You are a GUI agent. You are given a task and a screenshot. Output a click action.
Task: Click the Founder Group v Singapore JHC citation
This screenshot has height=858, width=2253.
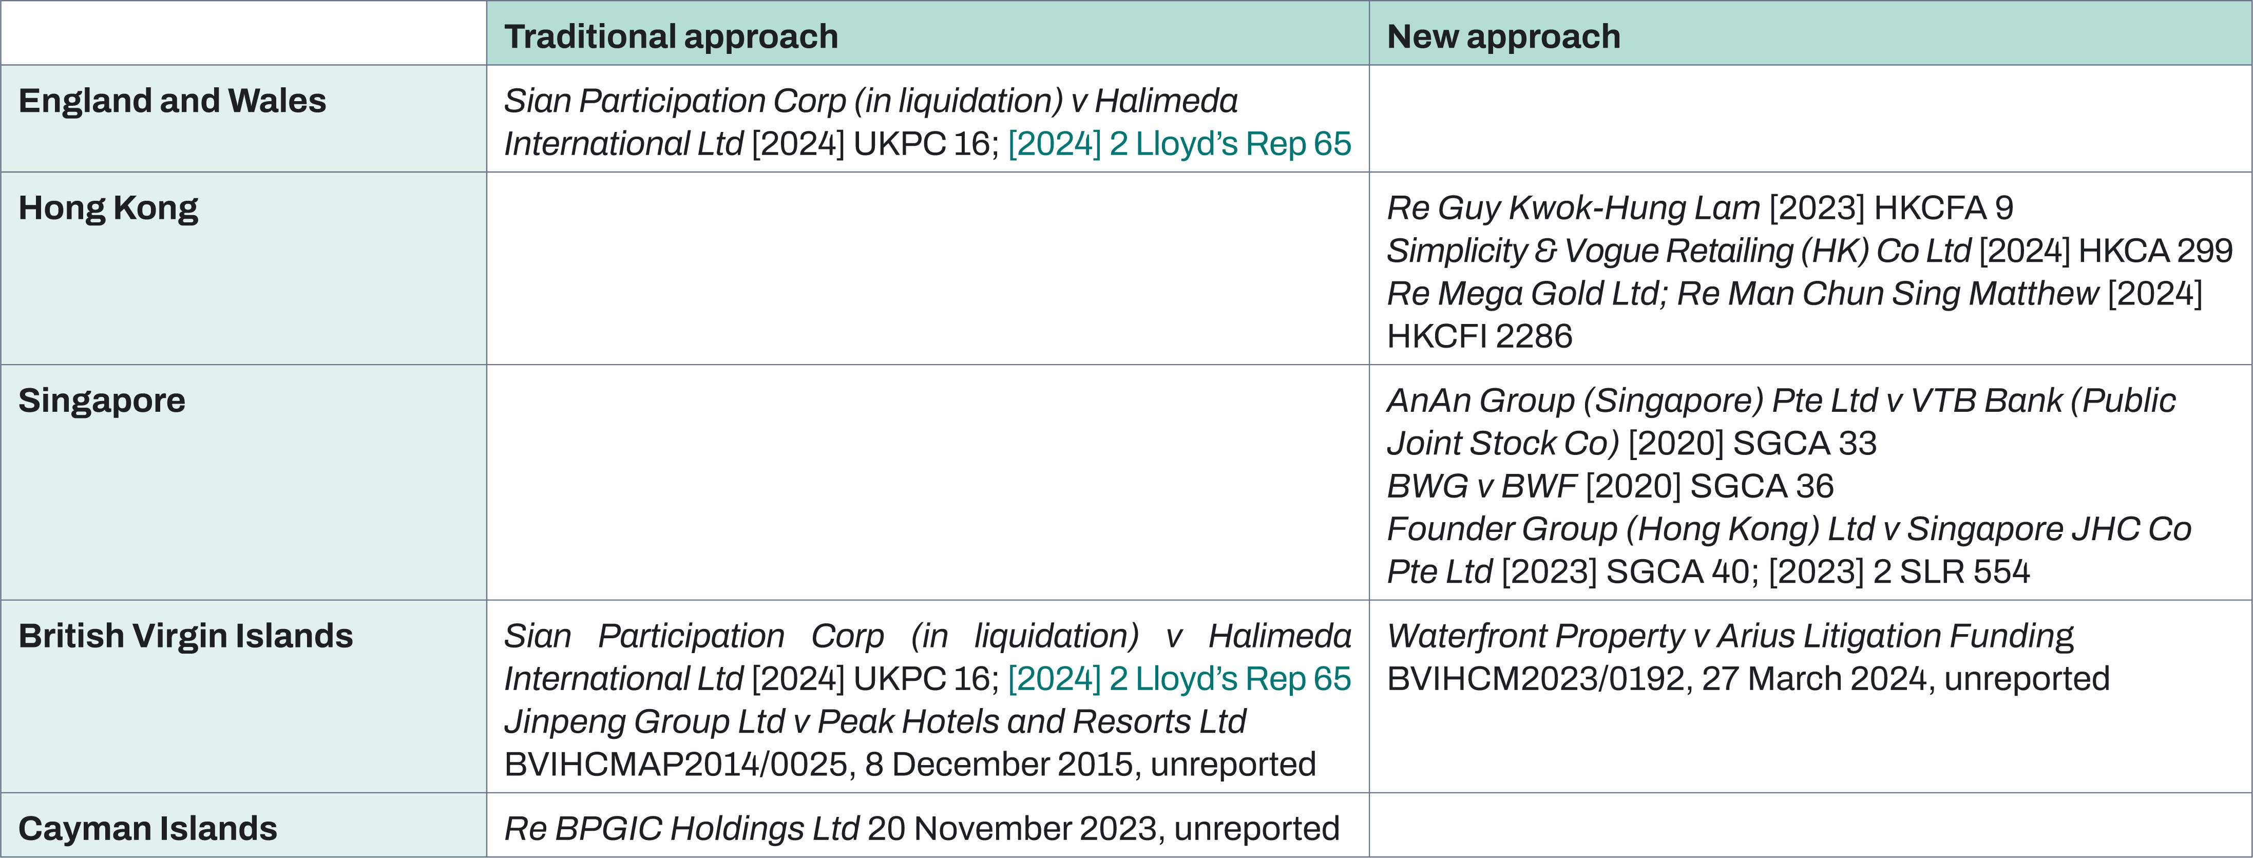(x=1788, y=550)
